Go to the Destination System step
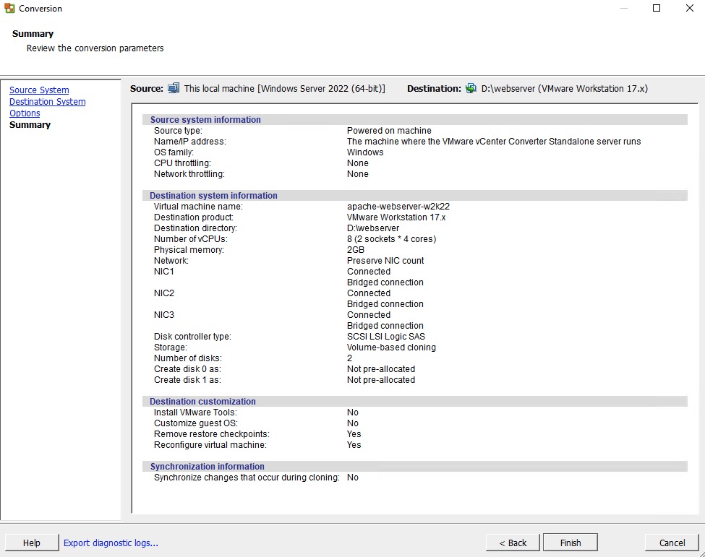705x557 pixels. tap(47, 102)
